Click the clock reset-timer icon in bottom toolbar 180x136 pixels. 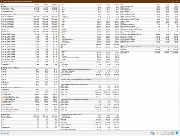point(163,133)
